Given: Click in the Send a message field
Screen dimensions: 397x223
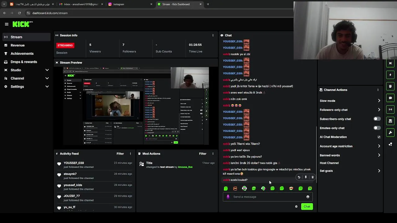Looking at the screenshot, I should pos(267,197).
